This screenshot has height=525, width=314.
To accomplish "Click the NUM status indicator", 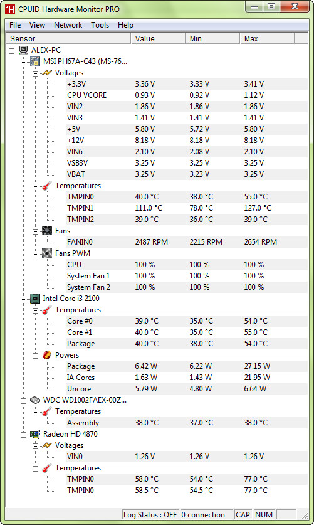I will coord(264,514).
